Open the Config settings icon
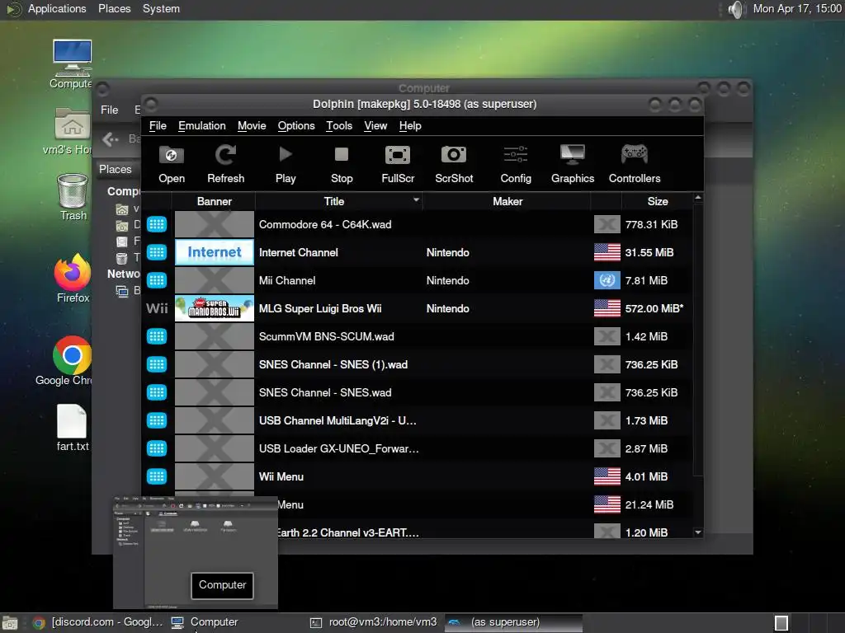The width and height of the screenshot is (845, 633). coord(515,164)
